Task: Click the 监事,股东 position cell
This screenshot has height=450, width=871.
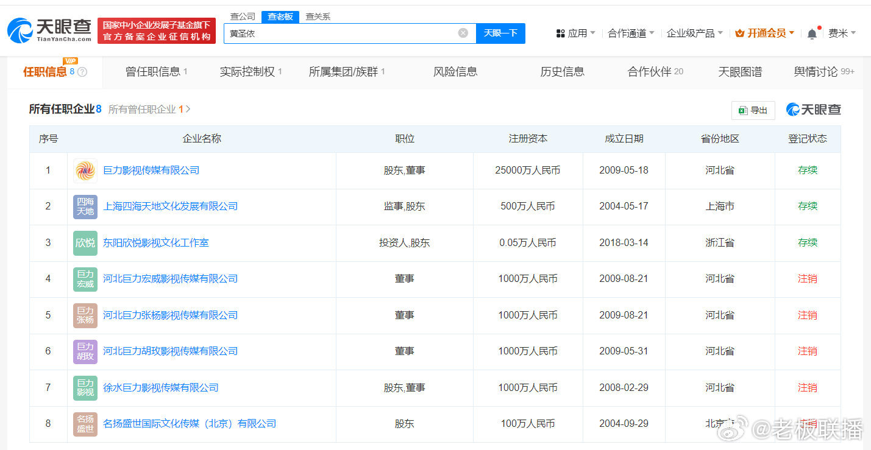Action: [x=405, y=206]
